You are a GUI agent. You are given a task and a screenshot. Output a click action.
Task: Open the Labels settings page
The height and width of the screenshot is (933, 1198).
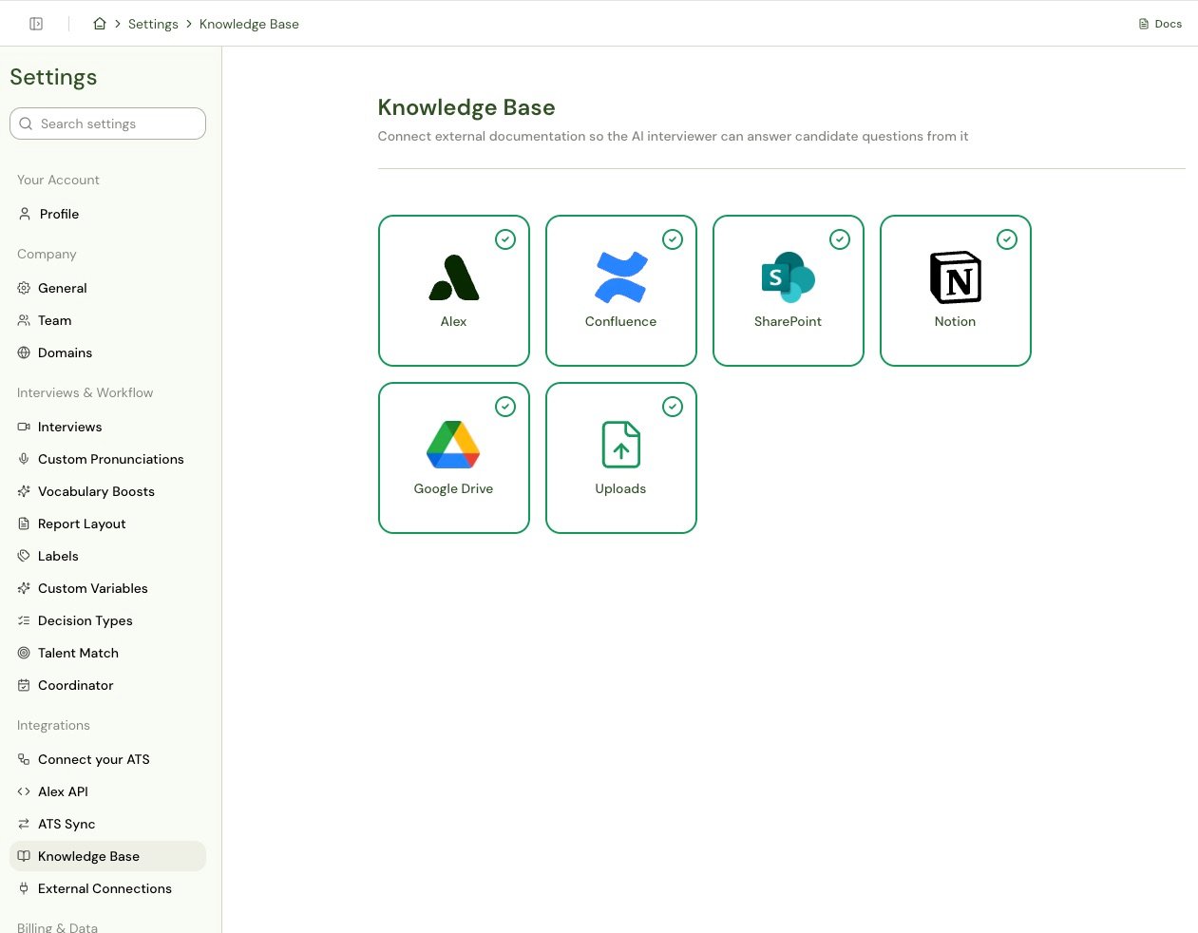point(107,556)
